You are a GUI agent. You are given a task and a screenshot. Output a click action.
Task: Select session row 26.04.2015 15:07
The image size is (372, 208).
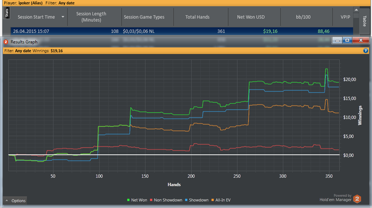182,31
